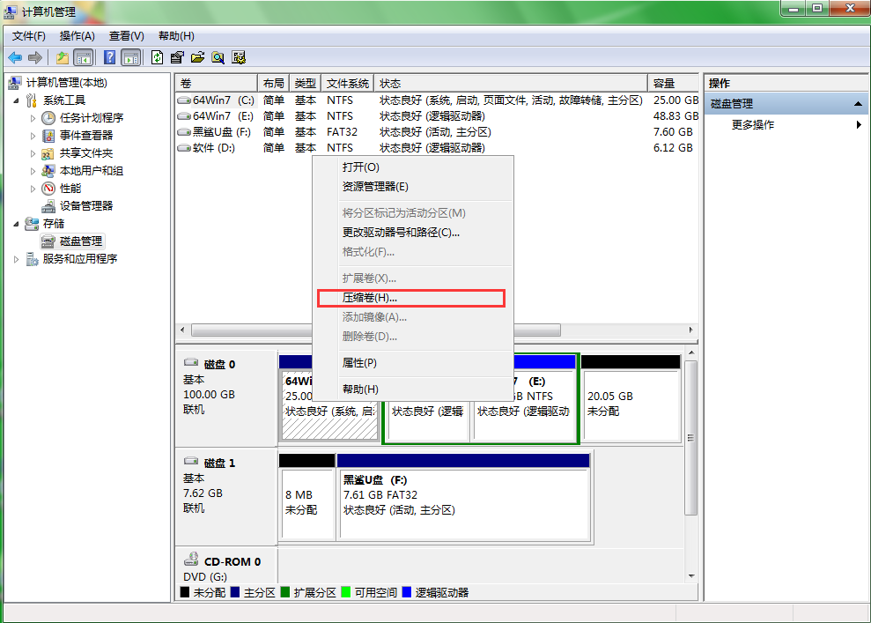The image size is (871, 623).
Task: Toggle the Show/Hide Console Tree toolbar button
Action: pyautogui.click(x=83, y=57)
